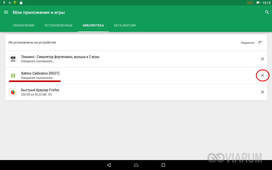Image resolution: width=272 pixels, height=170 pixels.
Task: Open the Недавние sorting dropdown
Action: 248,43
